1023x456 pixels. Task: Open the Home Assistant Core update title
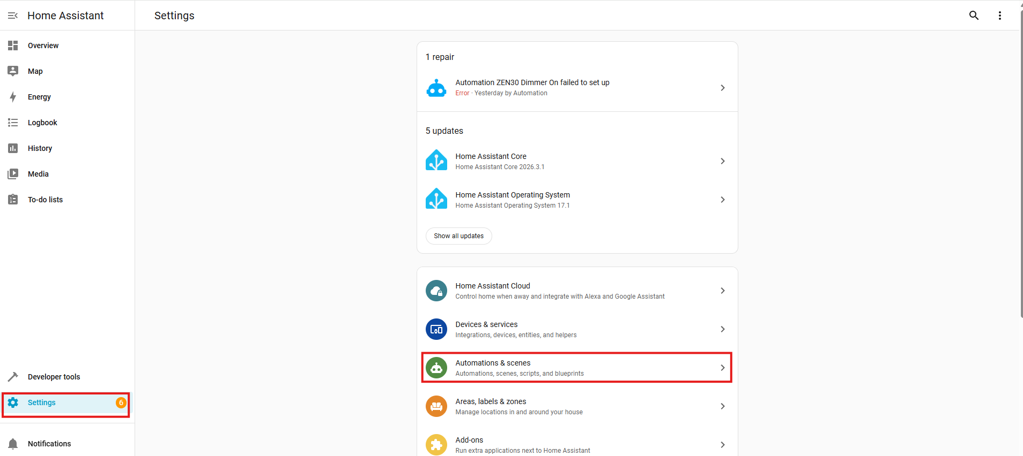(491, 156)
